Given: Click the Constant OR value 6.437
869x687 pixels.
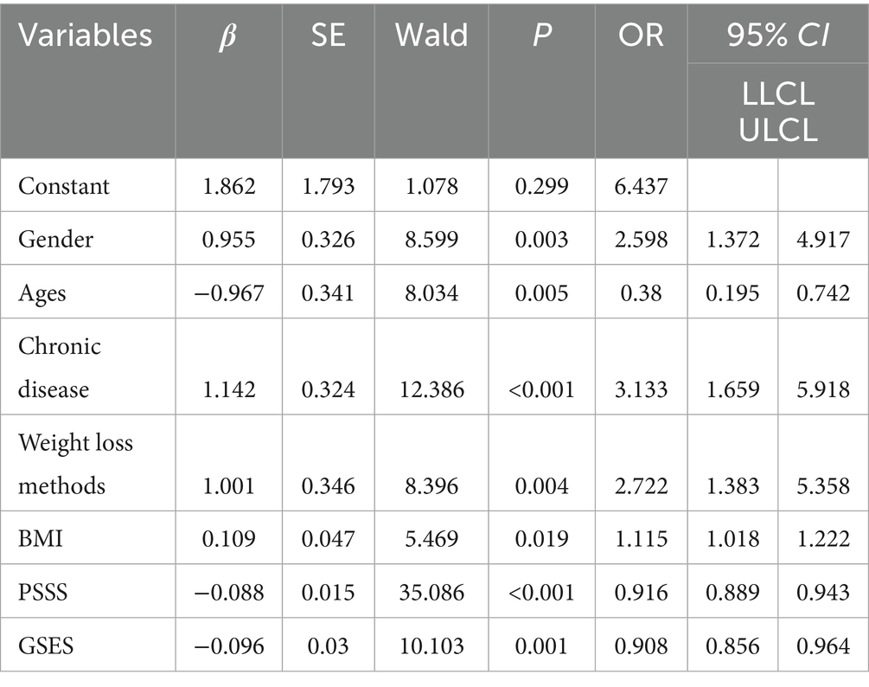Looking at the screenshot, I should pos(641,186).
